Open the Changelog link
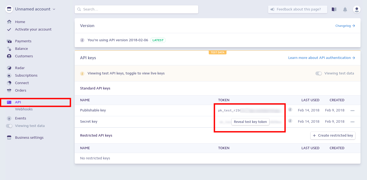The image size is (367, 180). [345, 26]
